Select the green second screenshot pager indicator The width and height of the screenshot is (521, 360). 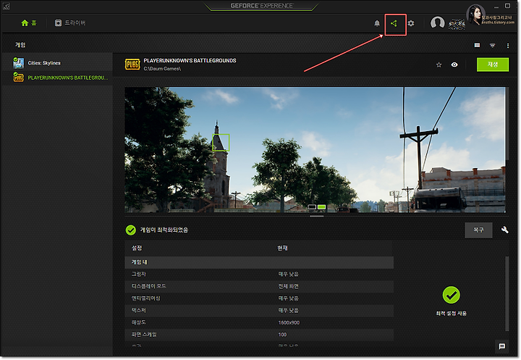[321, 207]
